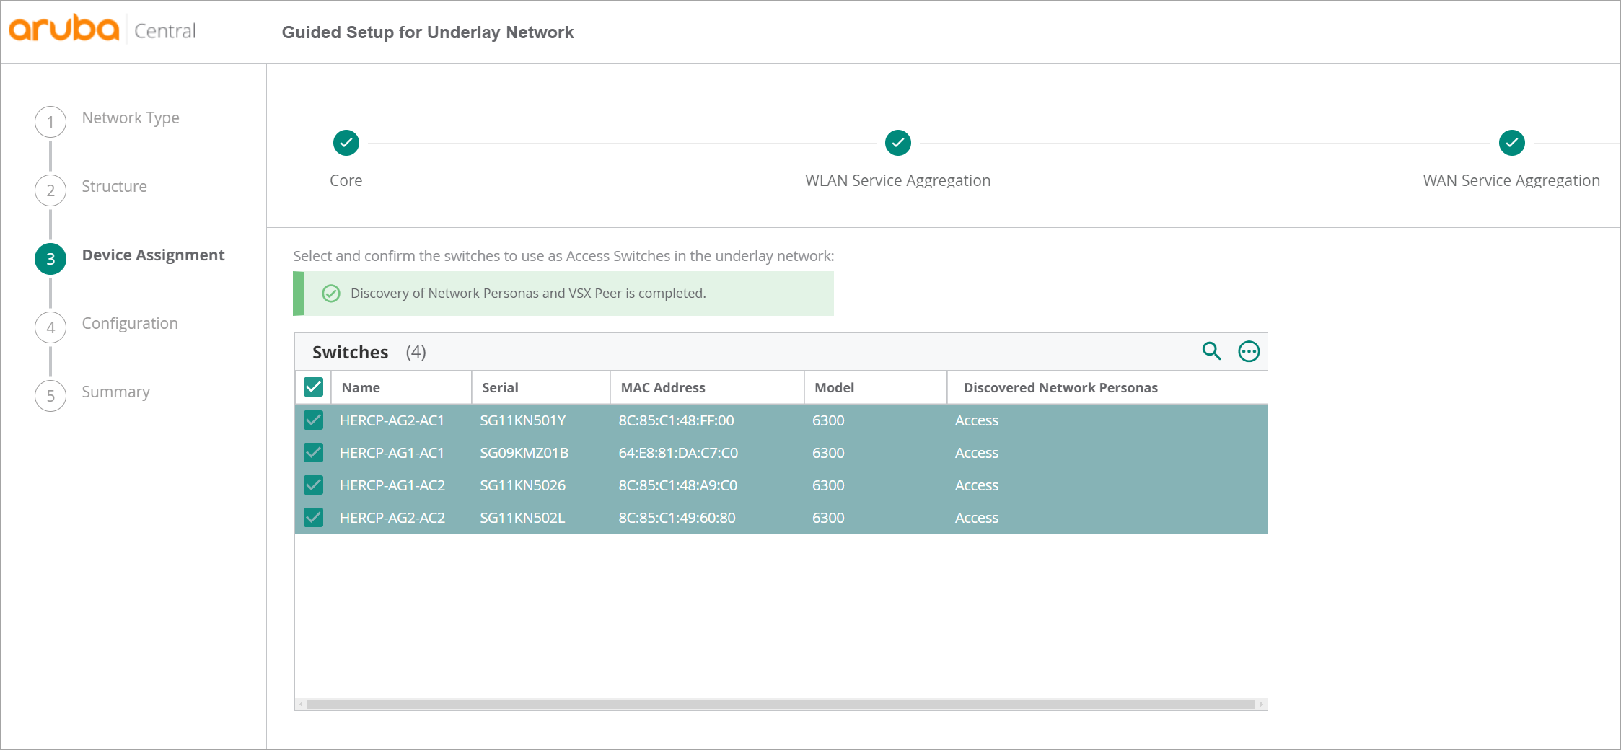Image resolution: width=1621 pixels, height=750 pixels.
Task: Uncheck the HERCP-AG2-AC2 switch checkbox
Action: [x=313, y=518]
